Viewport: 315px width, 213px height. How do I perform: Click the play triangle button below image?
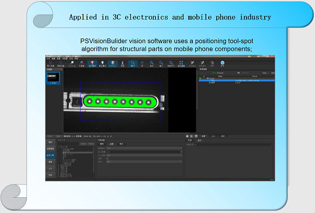pos(192,136)
